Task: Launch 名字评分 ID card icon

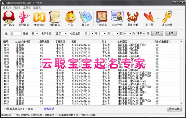Action: [x=117, y=19]
